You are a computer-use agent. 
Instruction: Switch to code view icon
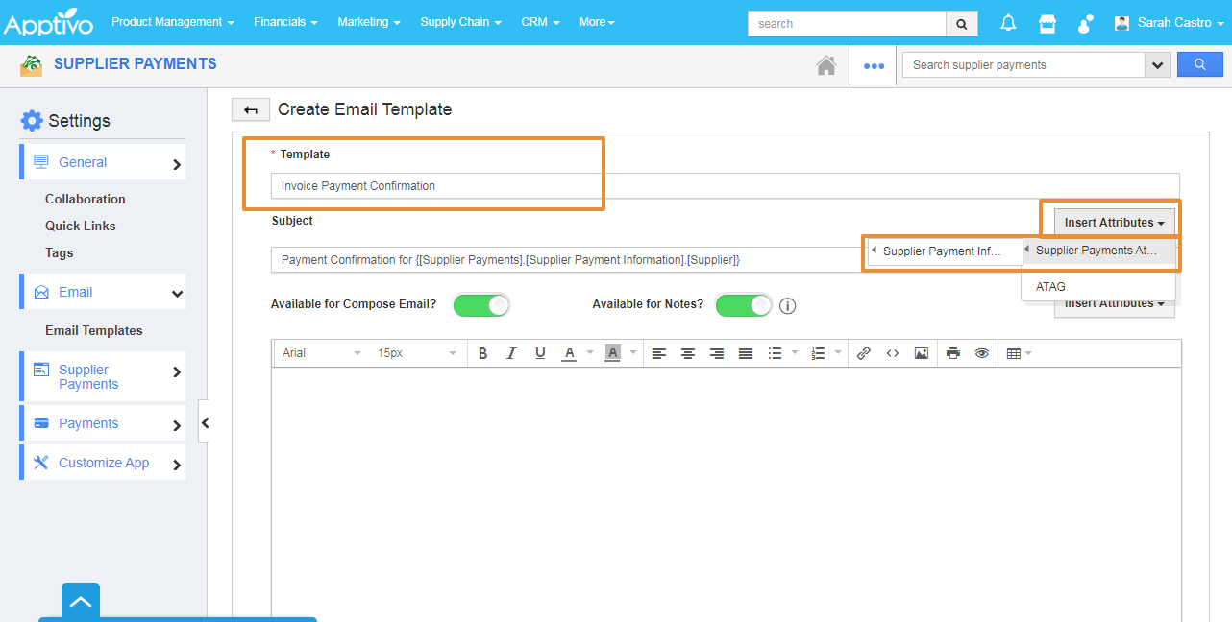click(x=893, y=353)
